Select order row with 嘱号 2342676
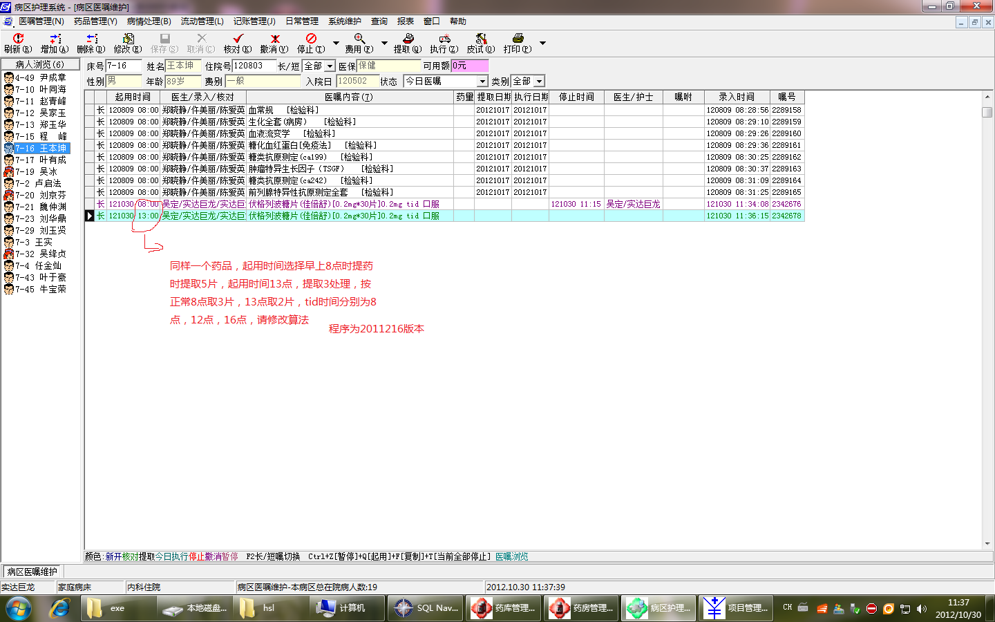This screenshot has height=622, width=995. [x=444, y=204]
